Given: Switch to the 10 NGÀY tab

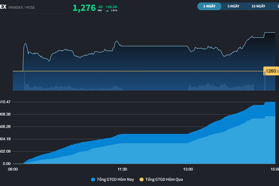Looking at the screenshot, I should pyautogui.click(x=258, y=6).
